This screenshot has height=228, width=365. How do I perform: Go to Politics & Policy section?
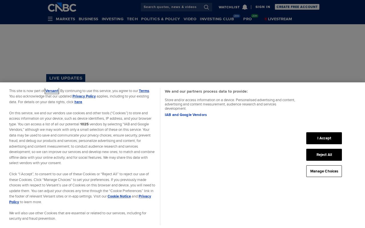pos(161,19)
